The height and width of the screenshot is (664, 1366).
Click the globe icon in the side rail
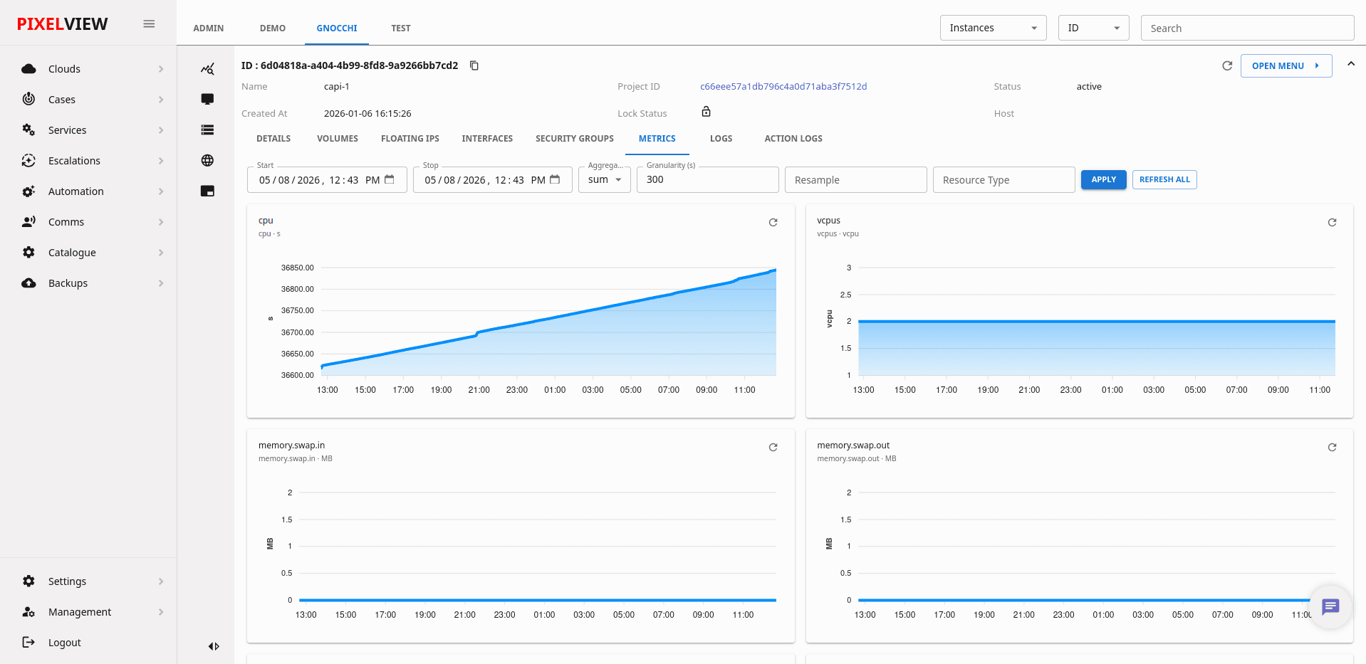point(207,160)
